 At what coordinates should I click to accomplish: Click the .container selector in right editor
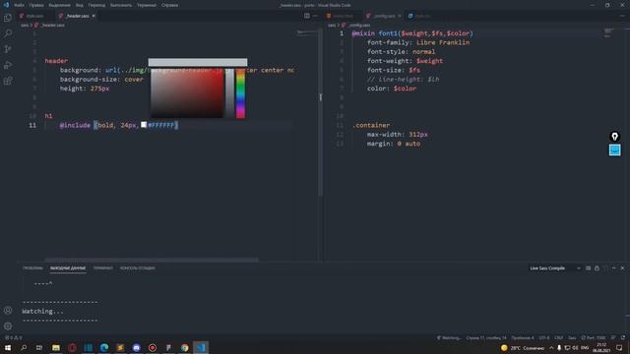[x=371, y=125]
